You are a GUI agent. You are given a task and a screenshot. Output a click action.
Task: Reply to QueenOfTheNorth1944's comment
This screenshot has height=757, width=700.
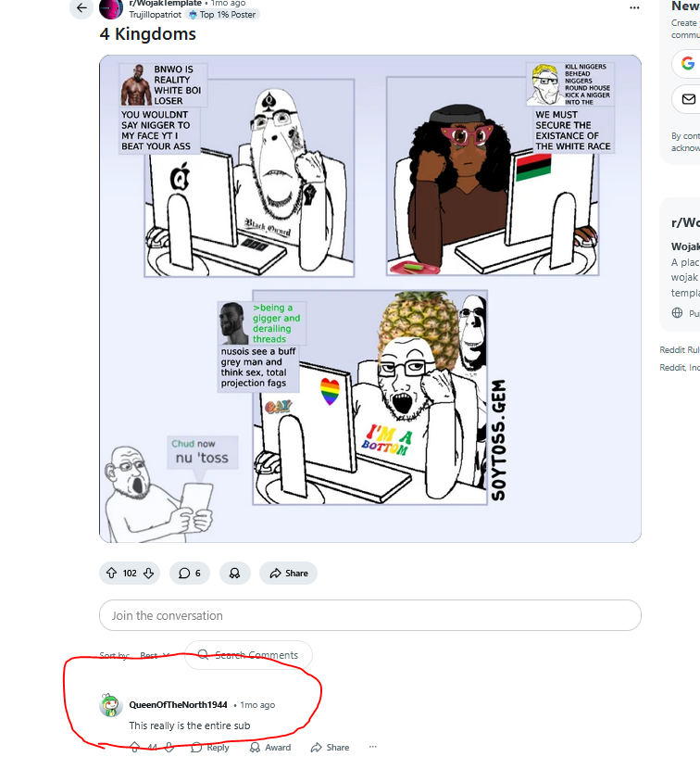[x=210, y=748]
